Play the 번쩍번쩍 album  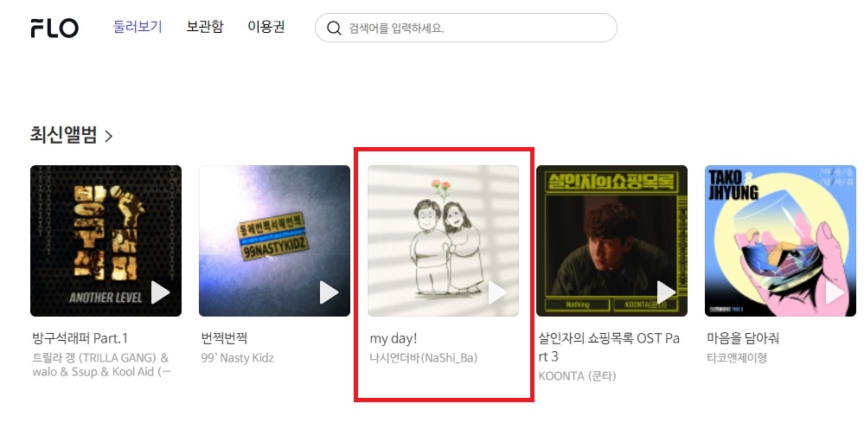329,292
